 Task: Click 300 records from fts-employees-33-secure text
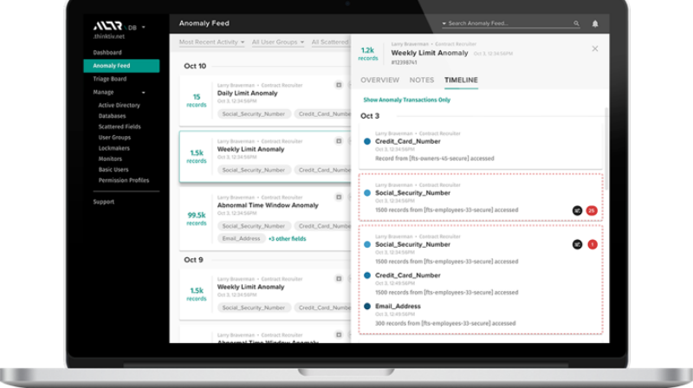(445, 324)
